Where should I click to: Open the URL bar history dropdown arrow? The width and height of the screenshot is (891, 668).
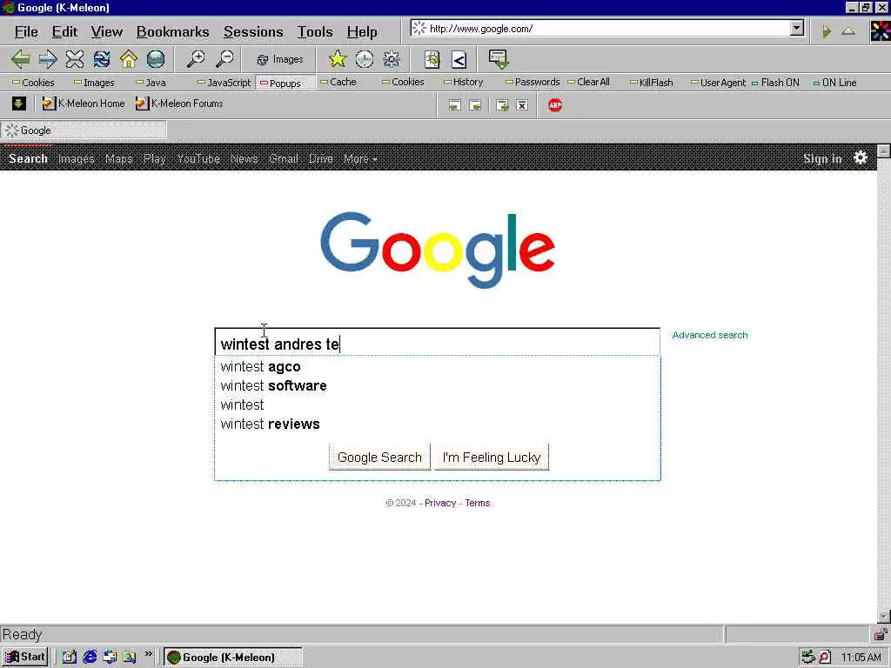[797, 28]
